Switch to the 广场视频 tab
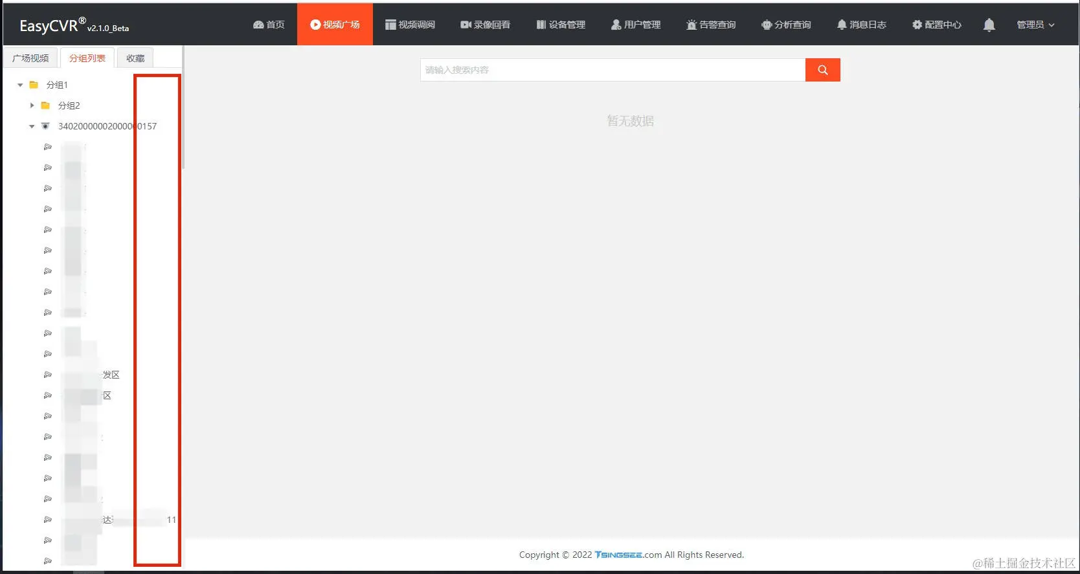The width and height of the screenshot is (1080, 574). pyautogui.click(x=30, y=58)
